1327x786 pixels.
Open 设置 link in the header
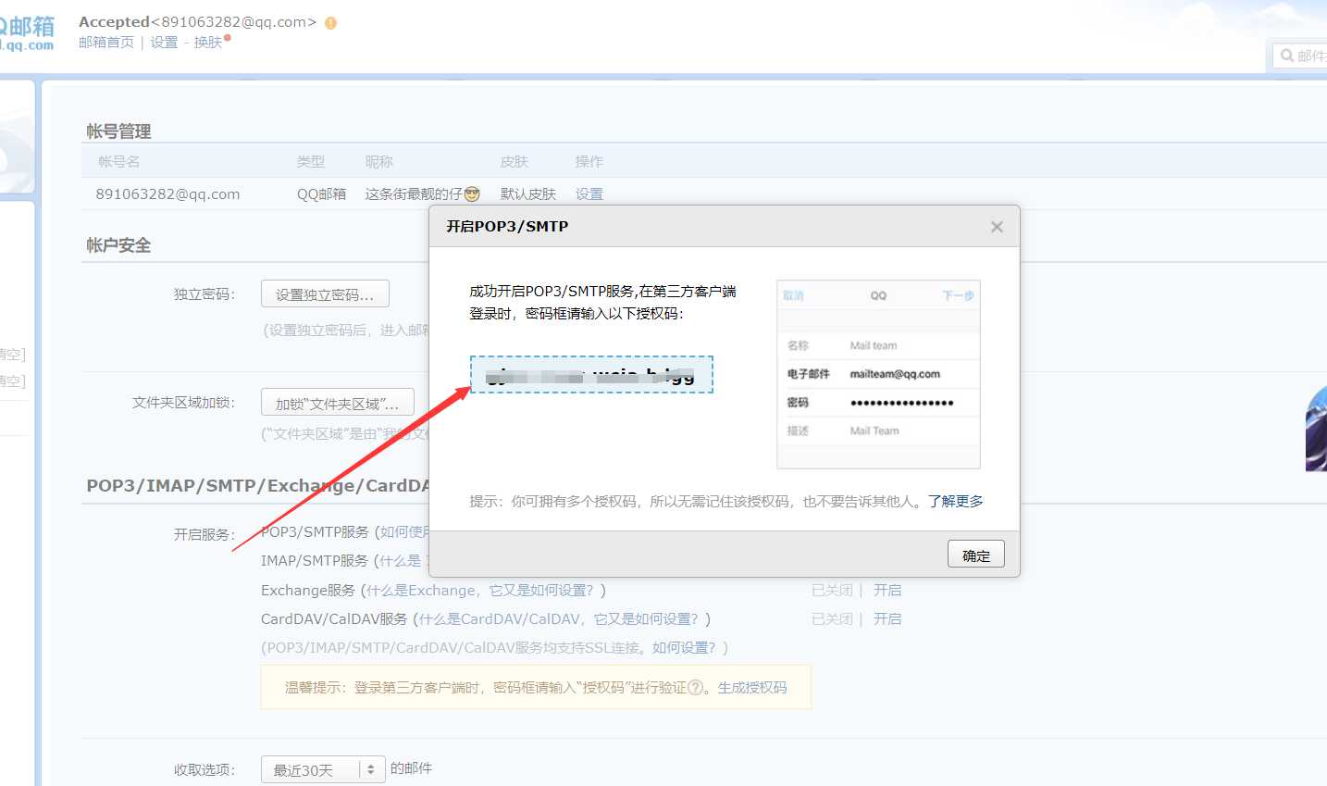pos(164,43)
